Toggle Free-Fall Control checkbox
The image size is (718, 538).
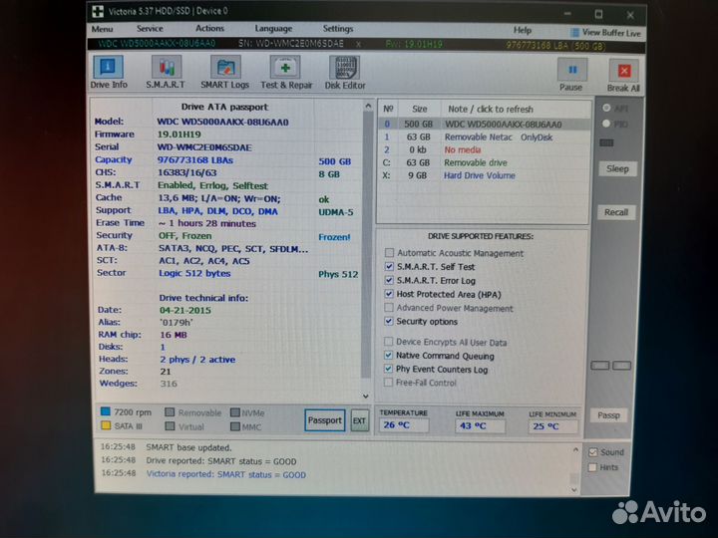pos(388,382)
